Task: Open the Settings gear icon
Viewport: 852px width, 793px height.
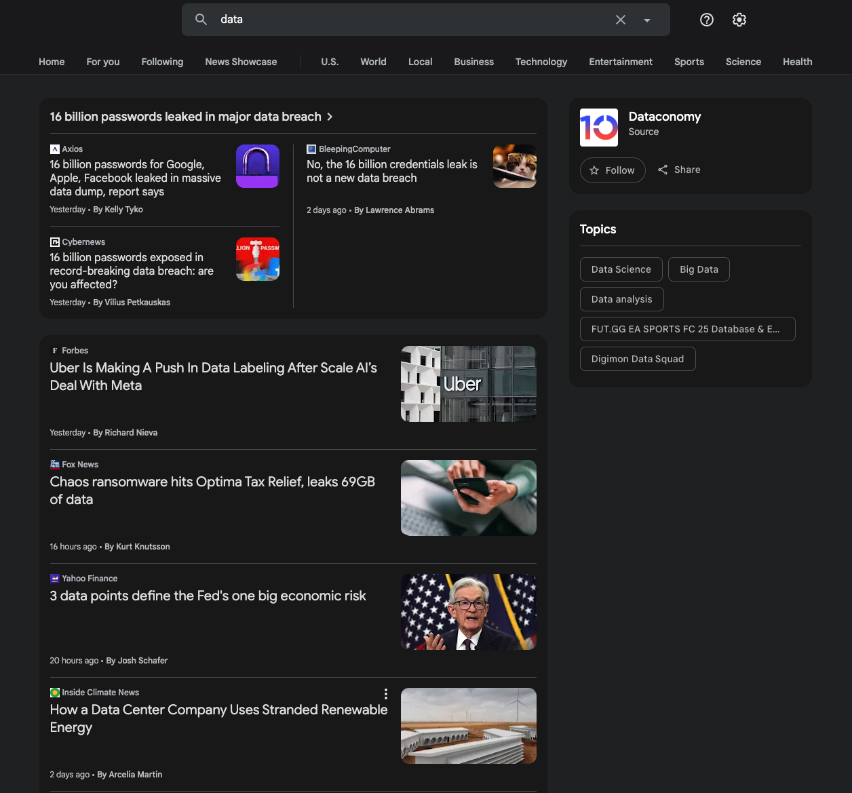Action: [739, 20]
